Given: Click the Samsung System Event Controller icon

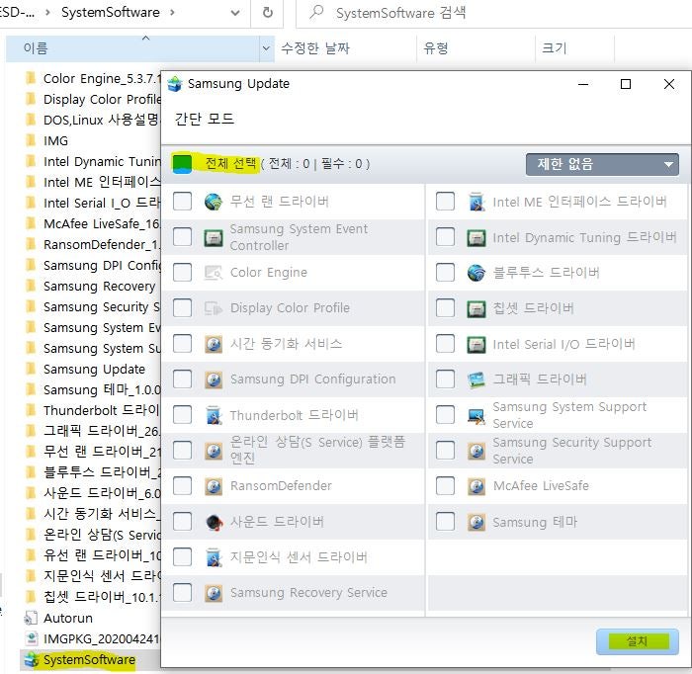Looking at the screenshot, I should click(x=214, y=238).
